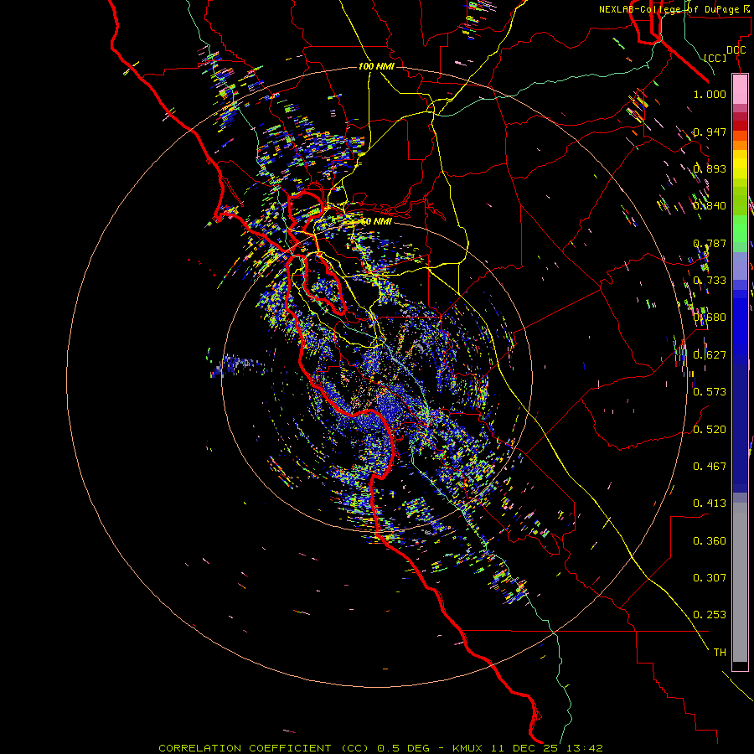Select the 1.000 scale value
The height and width of the screenshot is (754, 754).
[x=710, y=94]
